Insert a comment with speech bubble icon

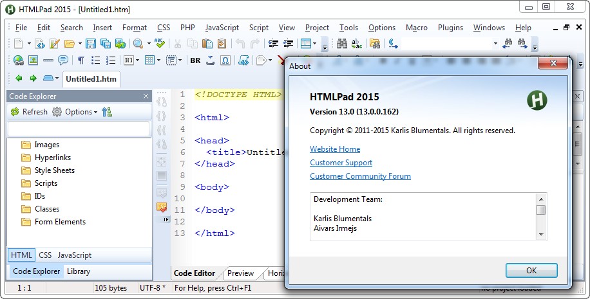[x=63, y=60]
